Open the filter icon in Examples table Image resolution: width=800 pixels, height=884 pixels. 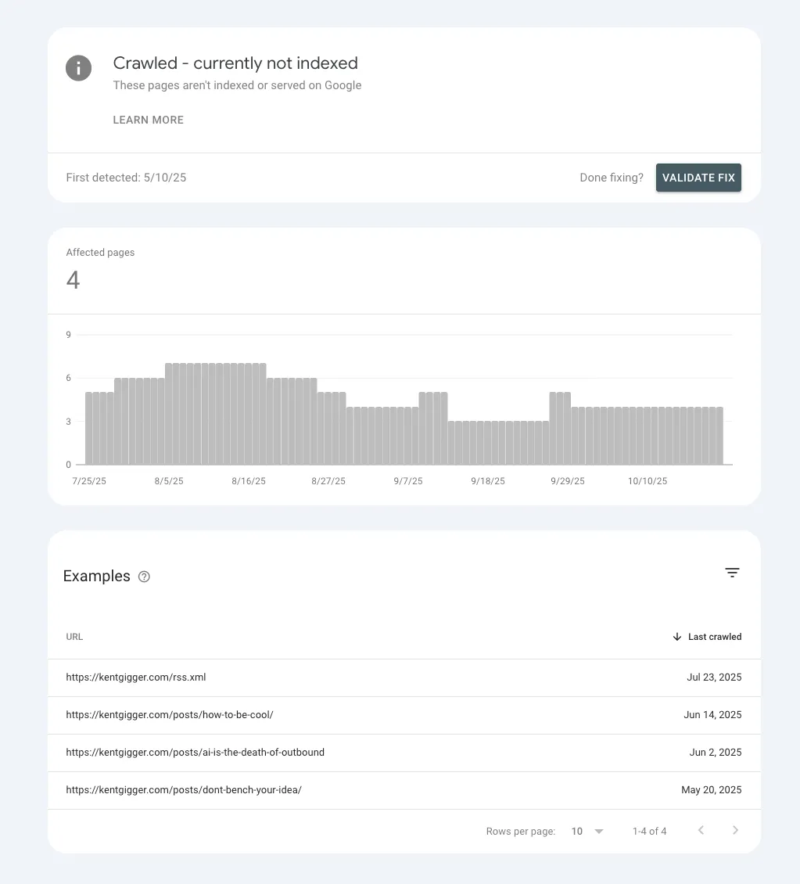point(732,573)
